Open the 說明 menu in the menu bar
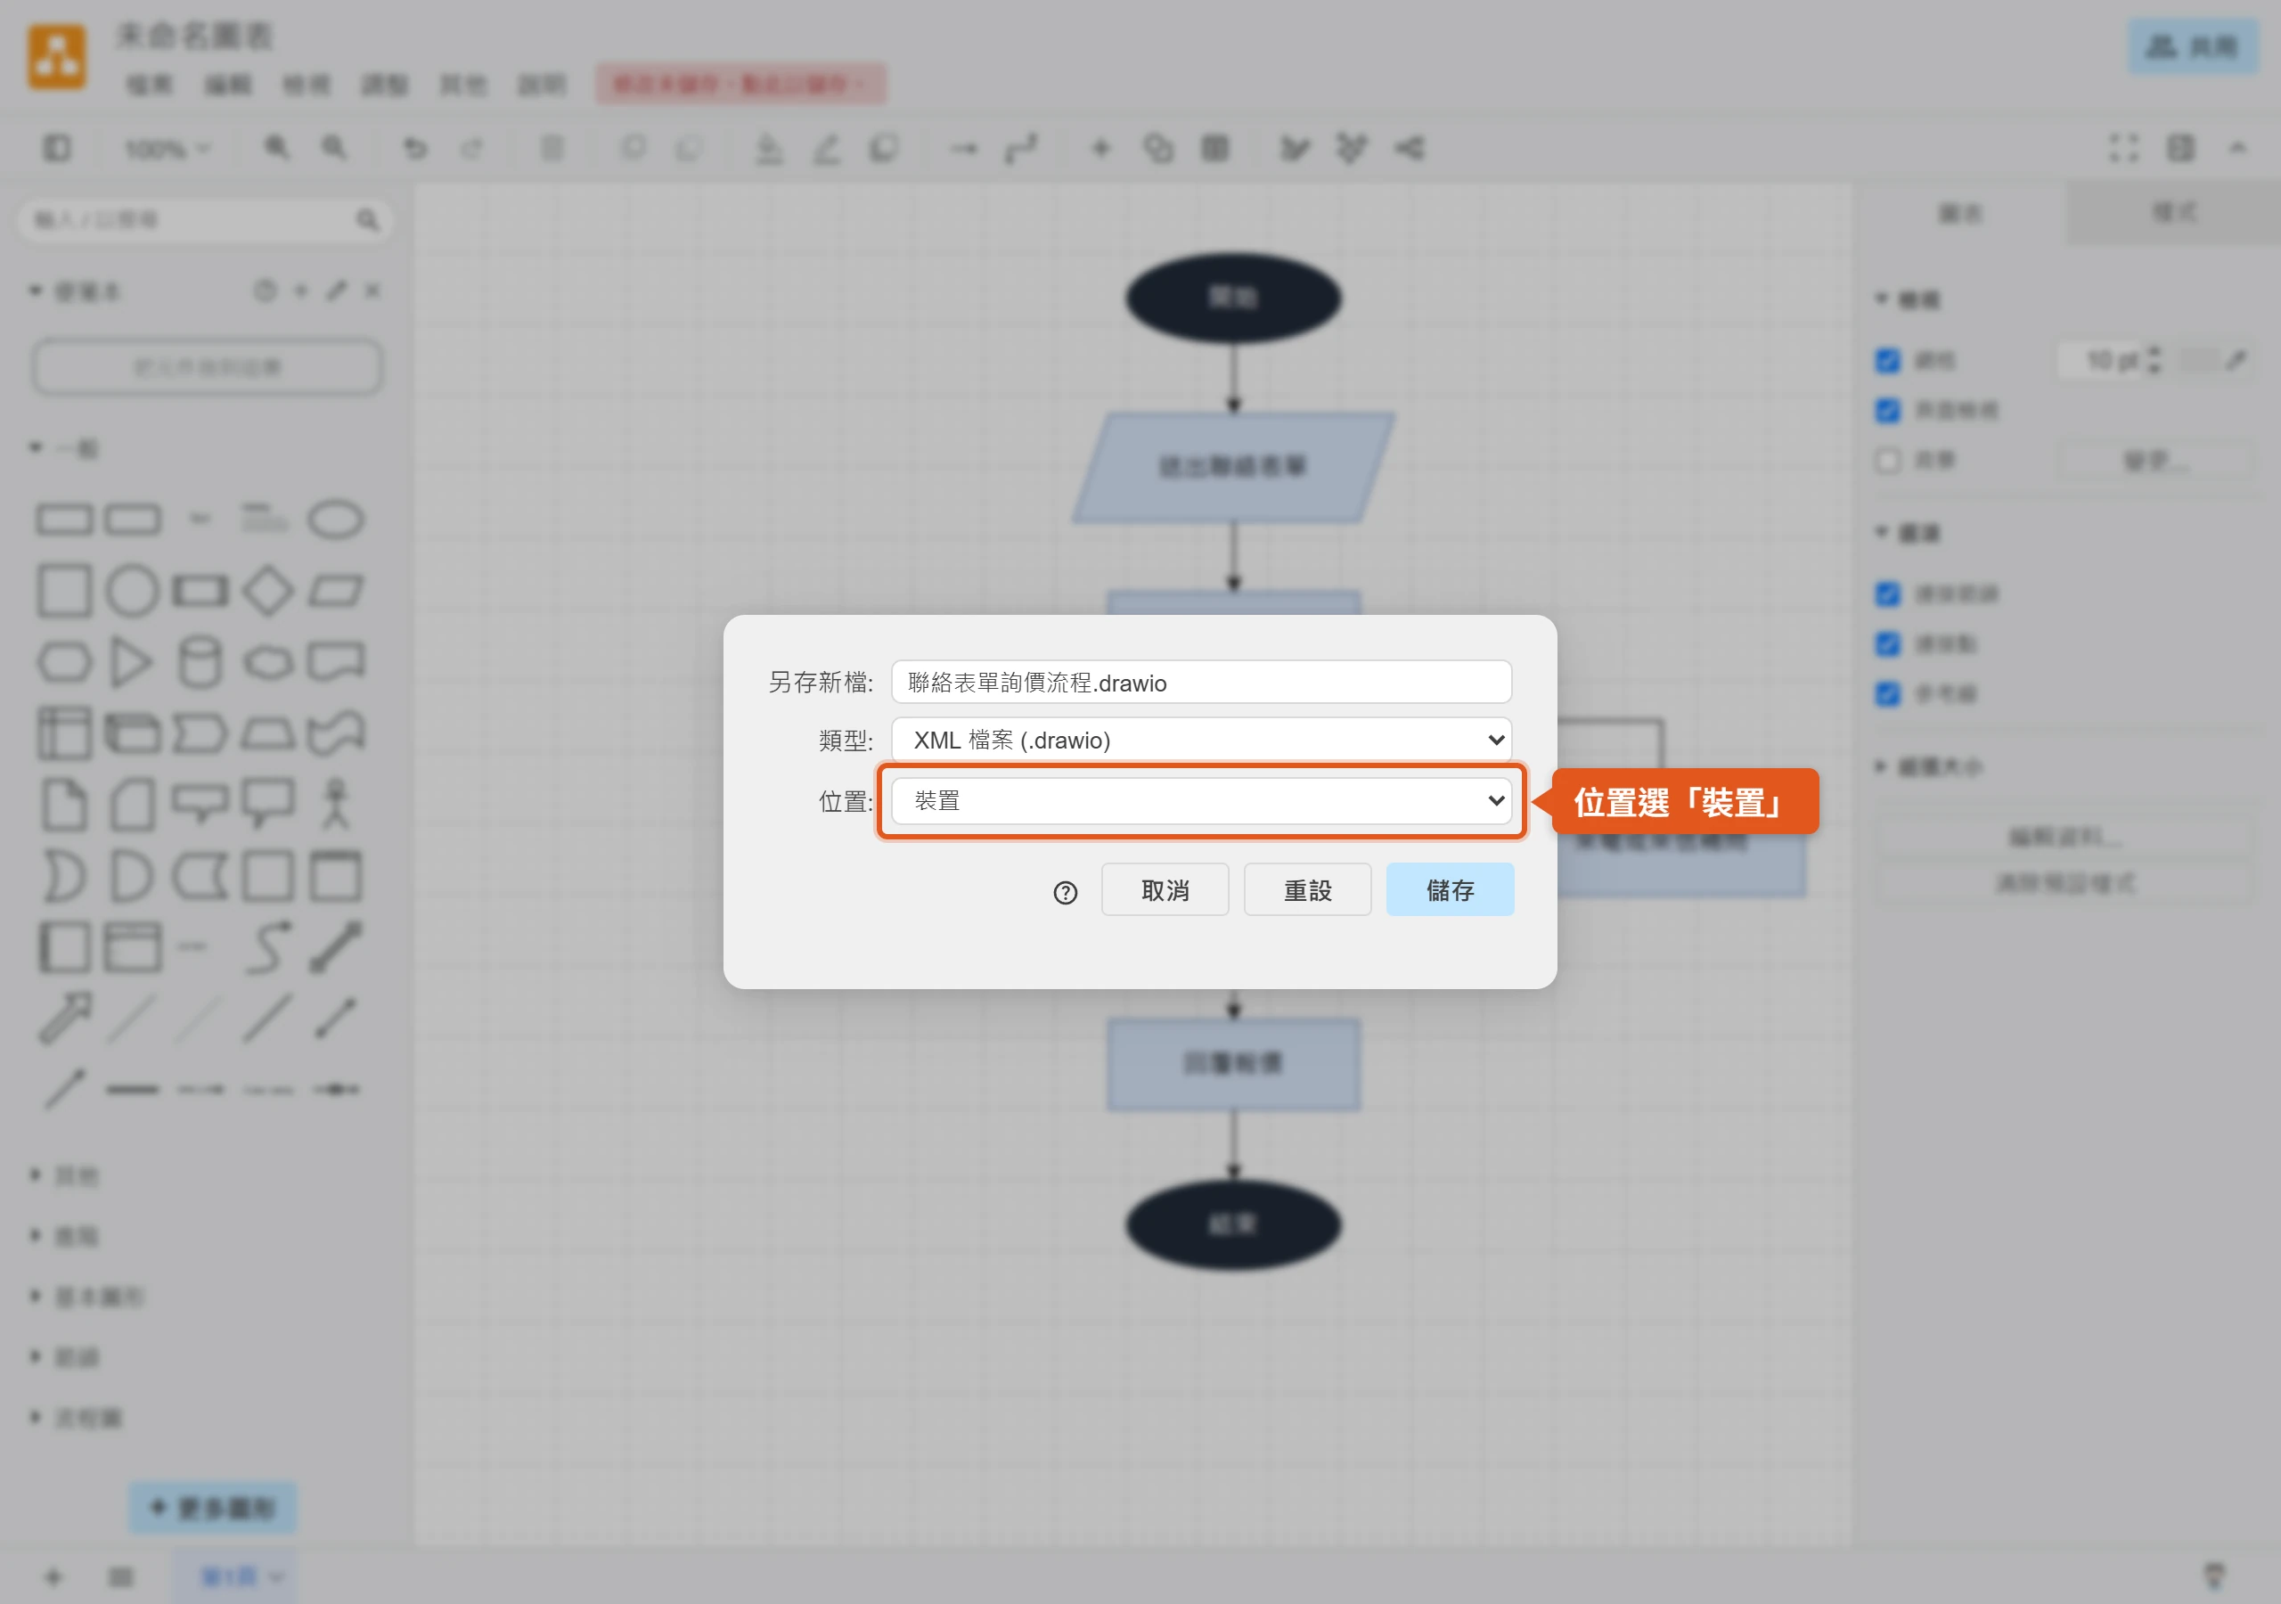 click(542, 85)
